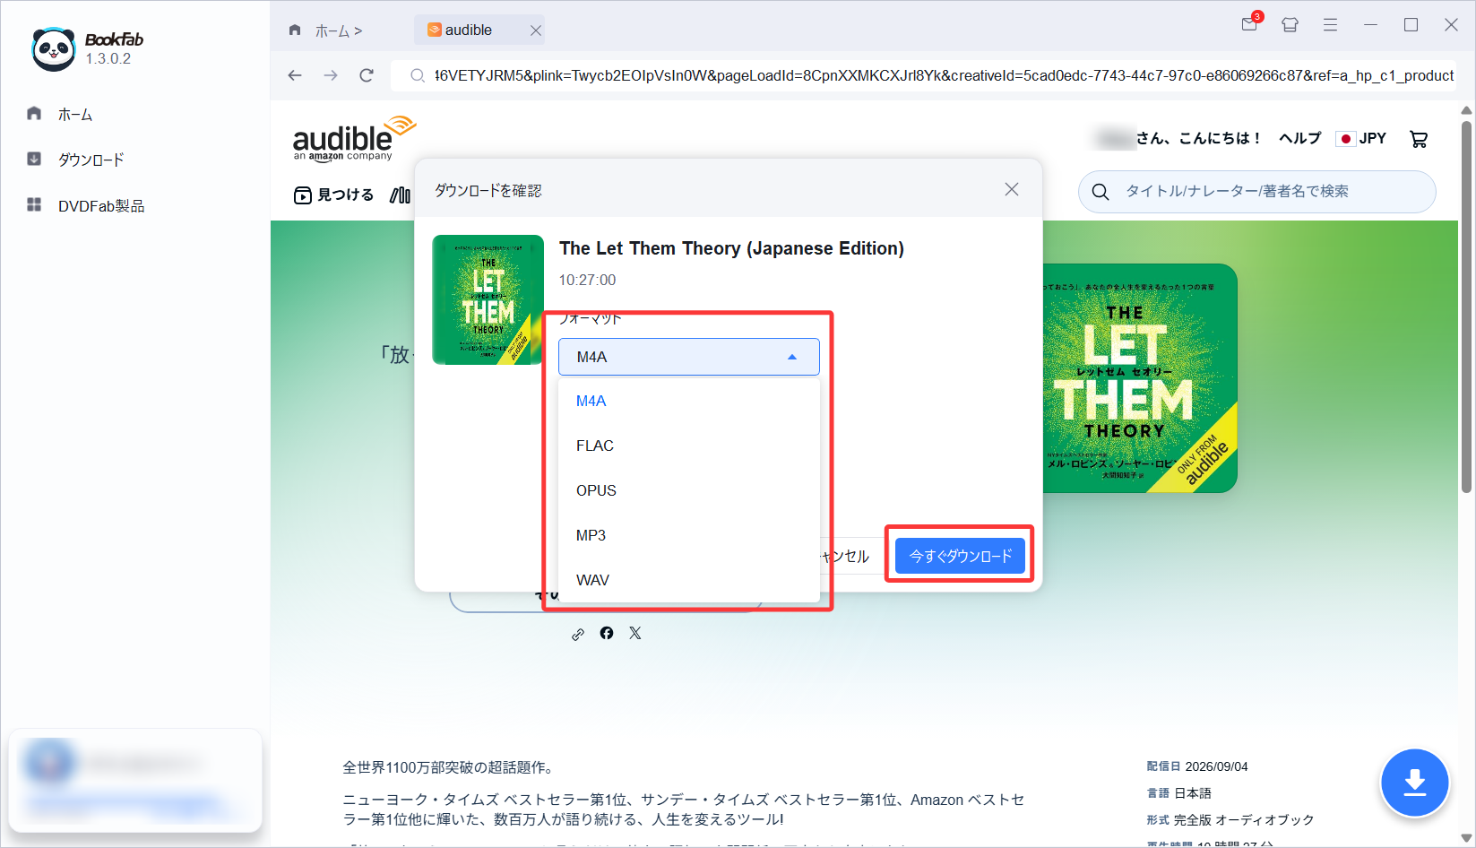Click the release date 2026/09/04
The width and height of the screenshot is (1476, 848).
[x=1216, y=766]
